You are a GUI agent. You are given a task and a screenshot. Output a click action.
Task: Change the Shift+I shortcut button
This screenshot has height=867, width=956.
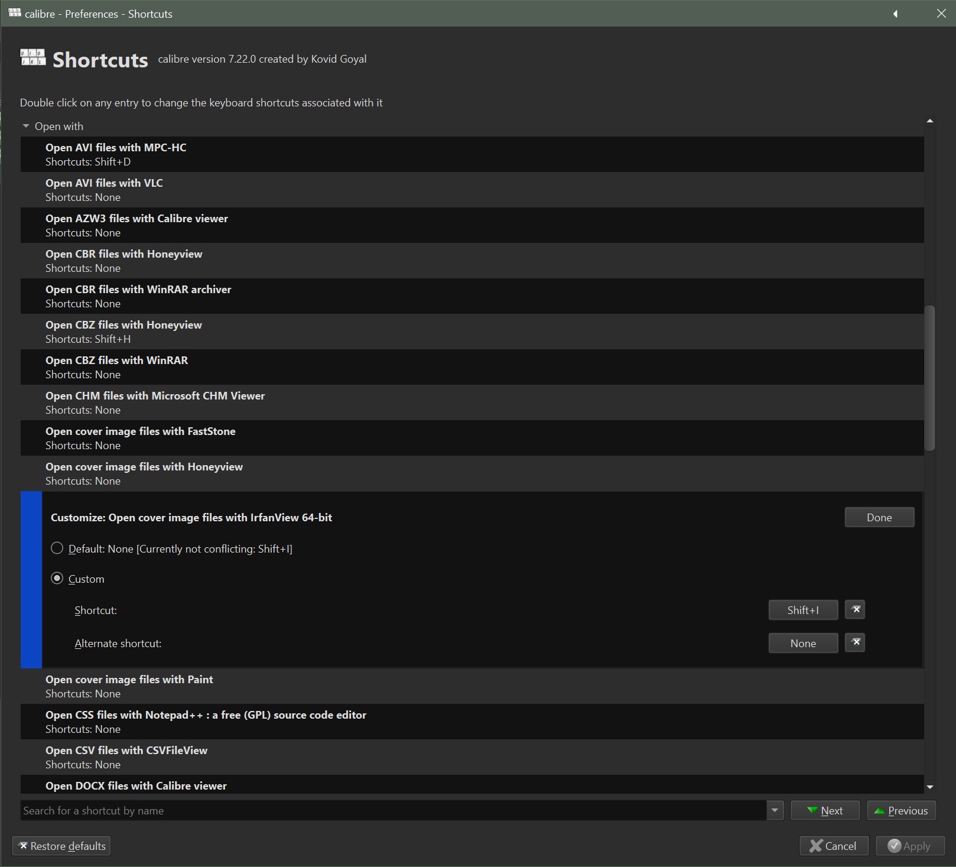click(803, 610)
